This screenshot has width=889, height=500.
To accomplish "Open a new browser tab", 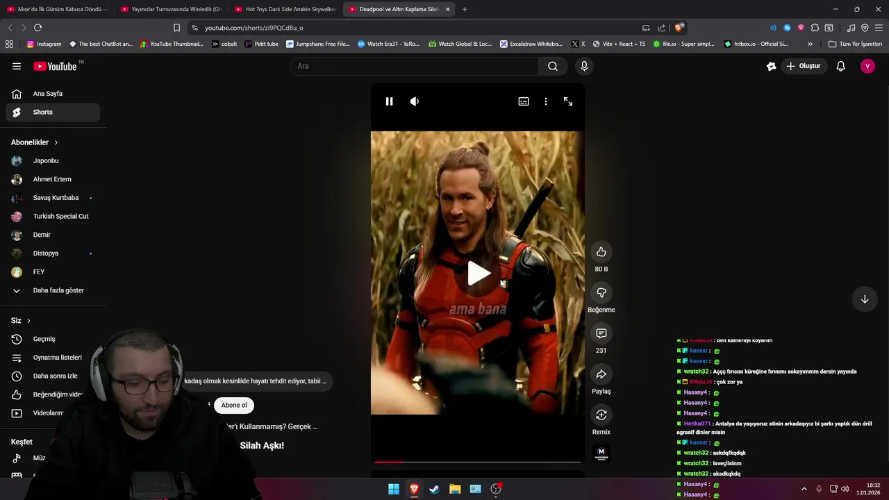I will coord(465,9).
